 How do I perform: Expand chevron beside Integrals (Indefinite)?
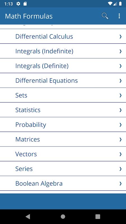120,51
